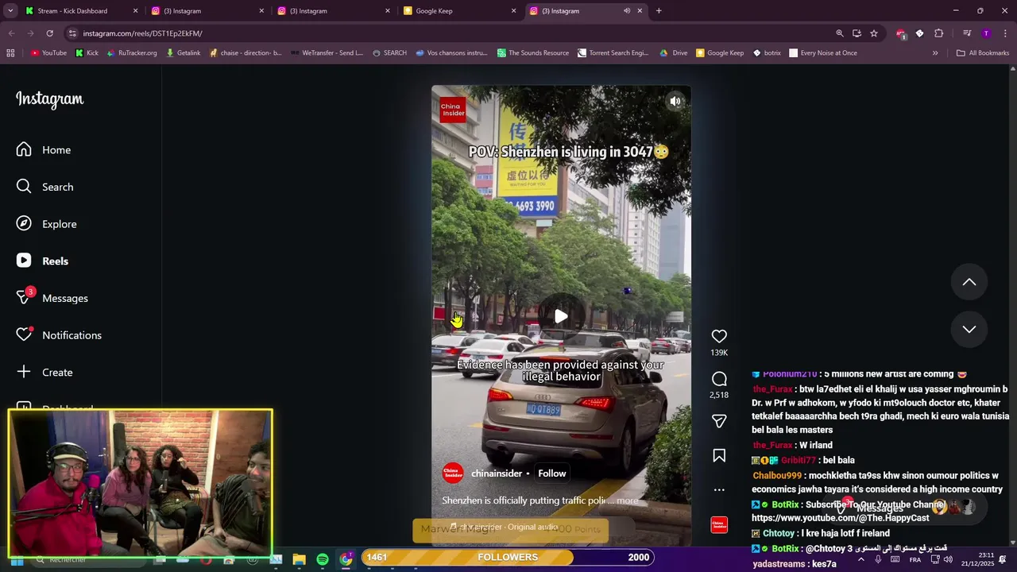This screenshot has height=572, width=1017.
Task: Open Search in Instagram sidebar
Action: coord(45,187)
